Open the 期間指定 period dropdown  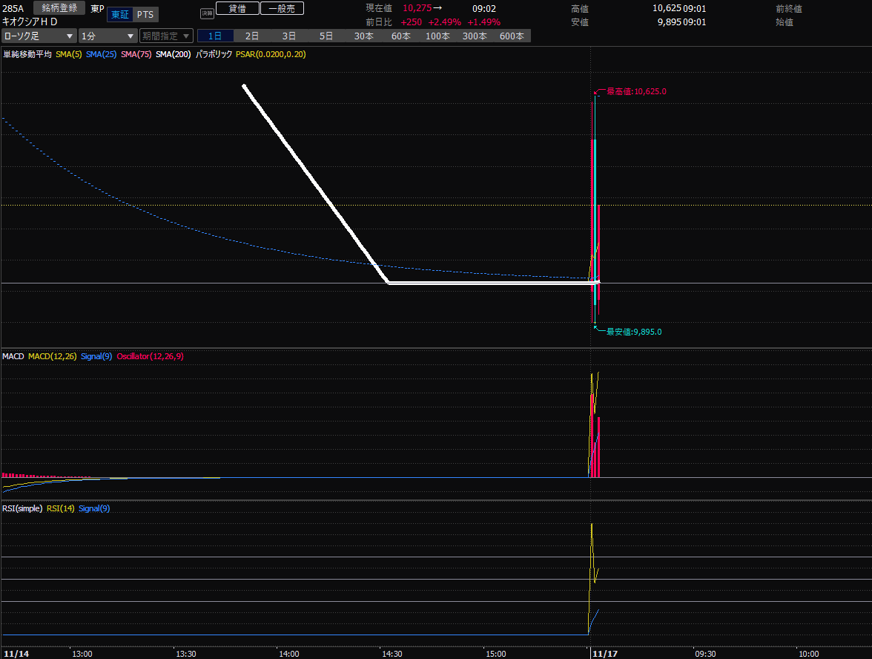[x=166, y=36]
